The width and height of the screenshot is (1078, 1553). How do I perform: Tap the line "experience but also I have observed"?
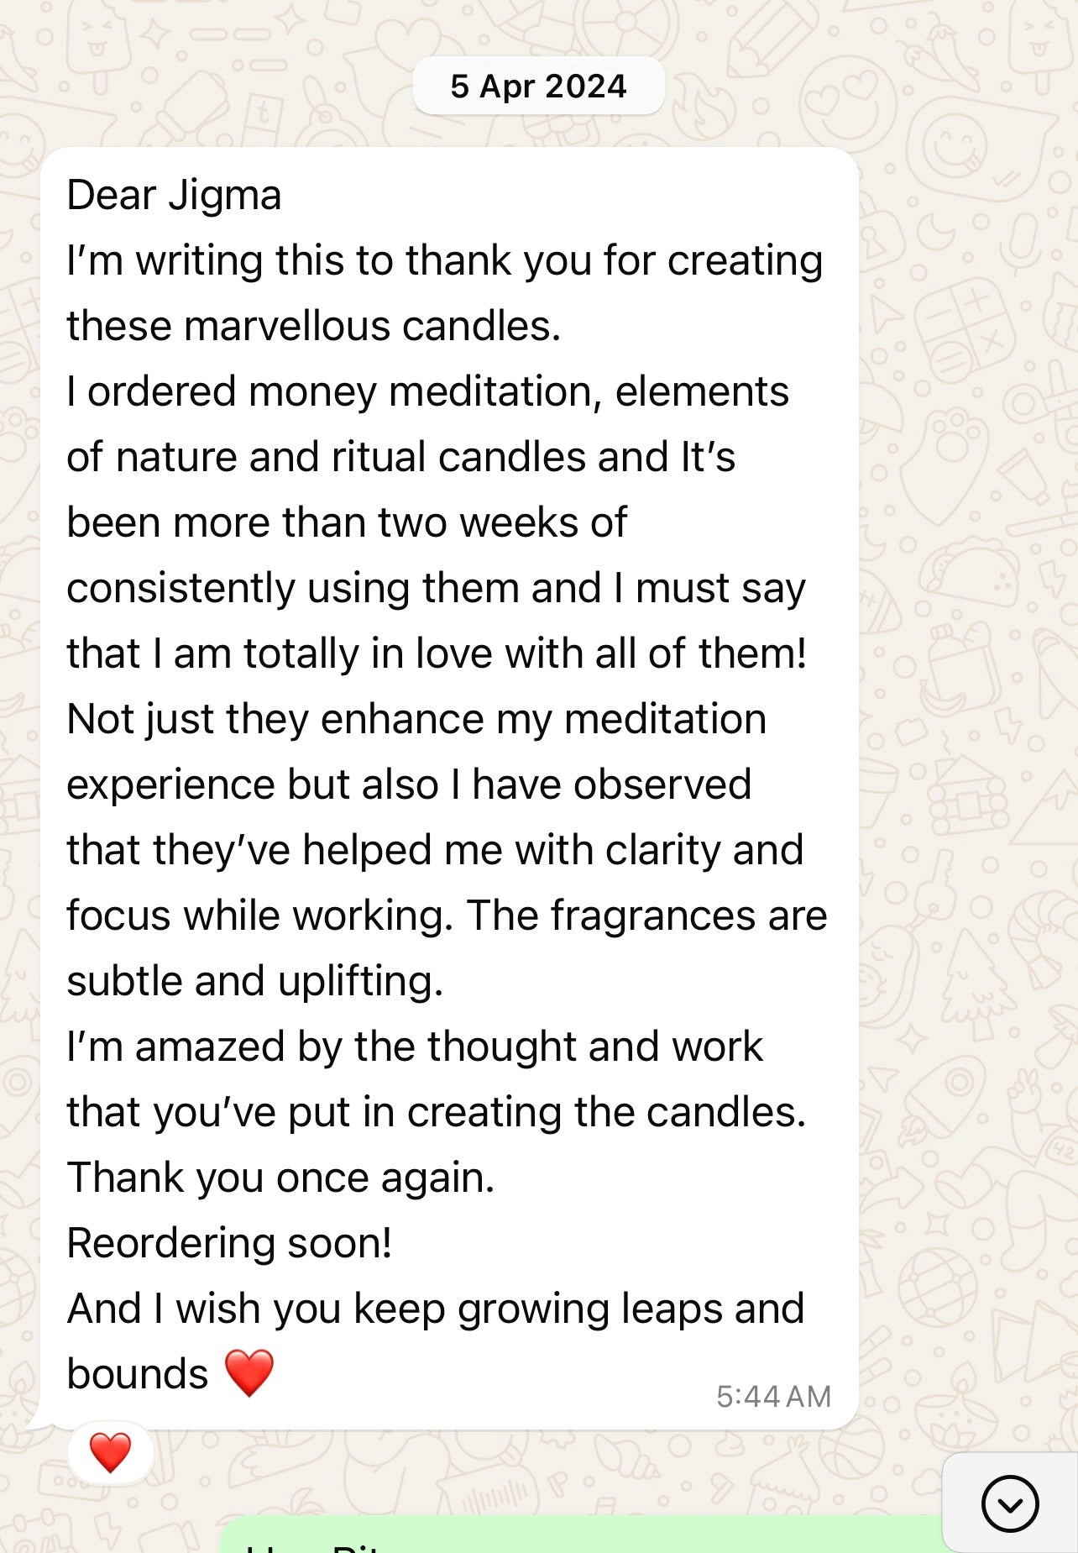coord(408,785)
